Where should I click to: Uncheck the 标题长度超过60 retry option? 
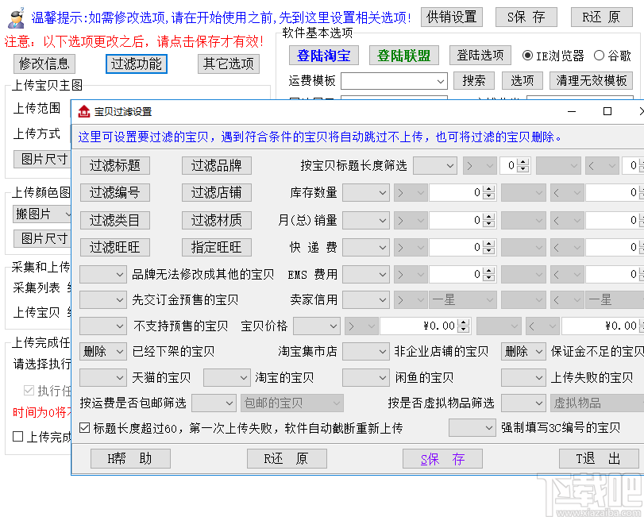[x=84, y=427]
